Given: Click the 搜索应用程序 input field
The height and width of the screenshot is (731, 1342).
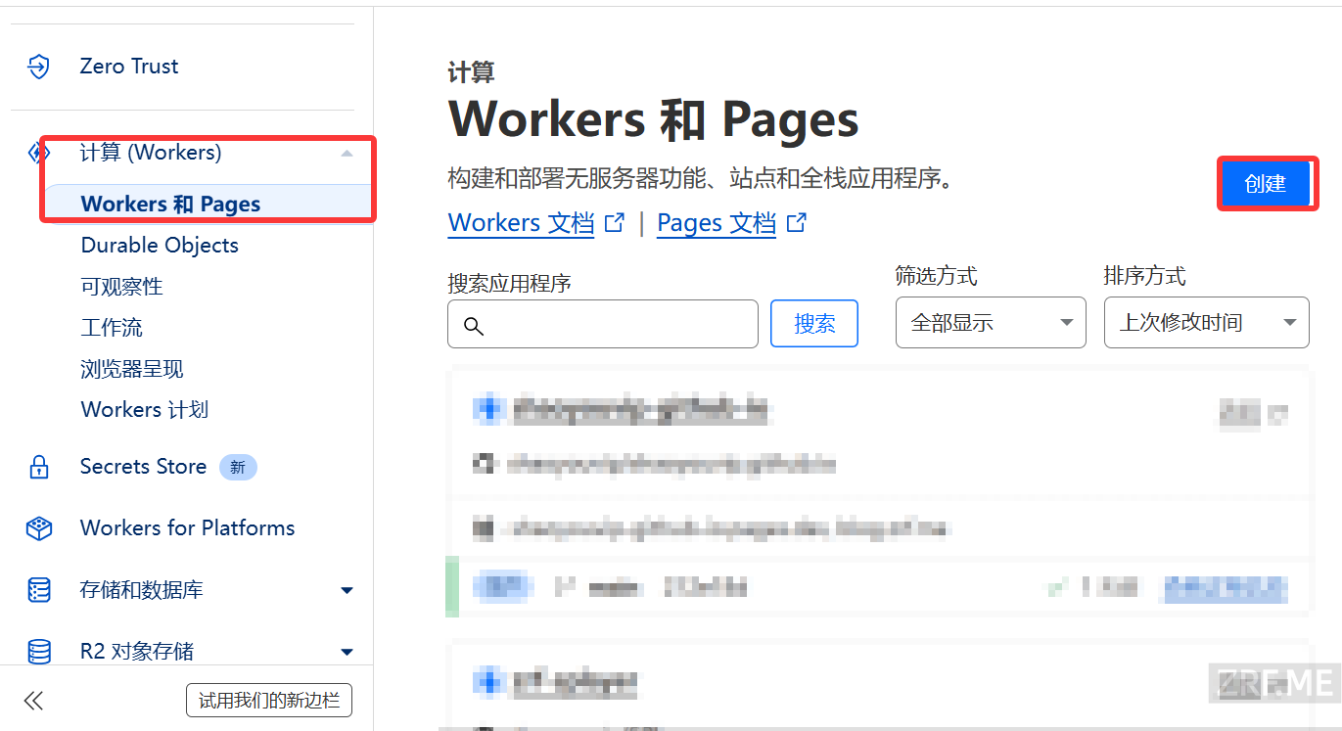Looking at the screenshot, I should 603,324.
